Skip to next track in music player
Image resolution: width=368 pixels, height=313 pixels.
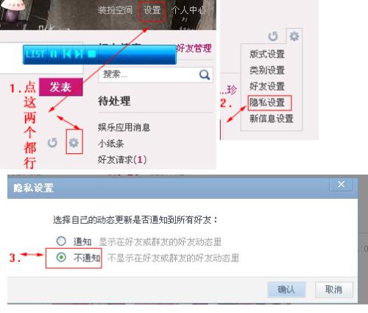click(79, 54)
